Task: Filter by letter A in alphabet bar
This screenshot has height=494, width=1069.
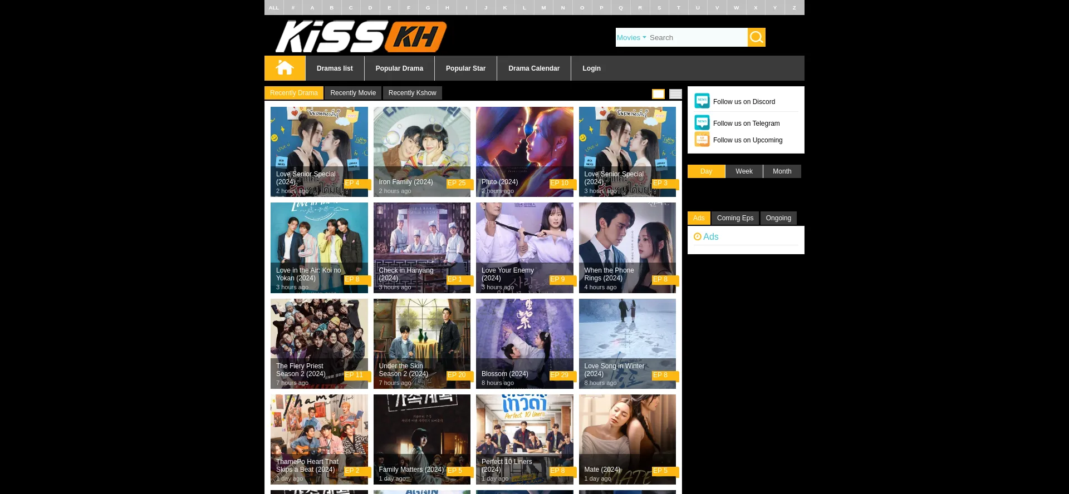Action: [x=312, y=8]
